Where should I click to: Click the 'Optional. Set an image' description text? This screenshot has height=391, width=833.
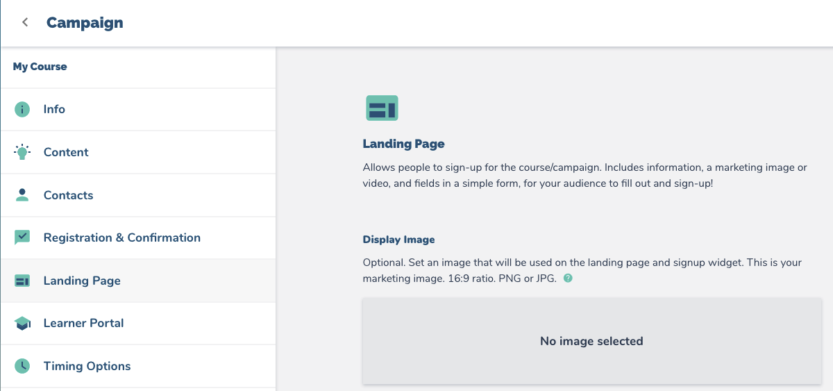pos(582,271)
